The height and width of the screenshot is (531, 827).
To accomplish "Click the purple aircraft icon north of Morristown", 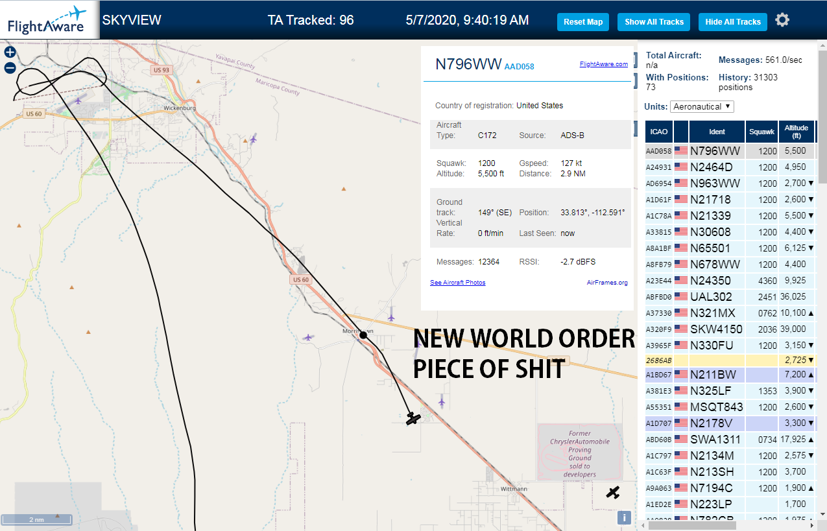I will coord(391,316).
